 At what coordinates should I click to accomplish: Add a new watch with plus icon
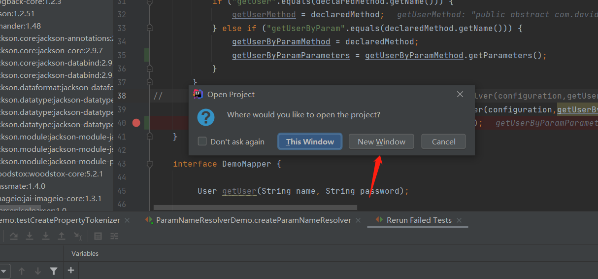coord(71,270)
